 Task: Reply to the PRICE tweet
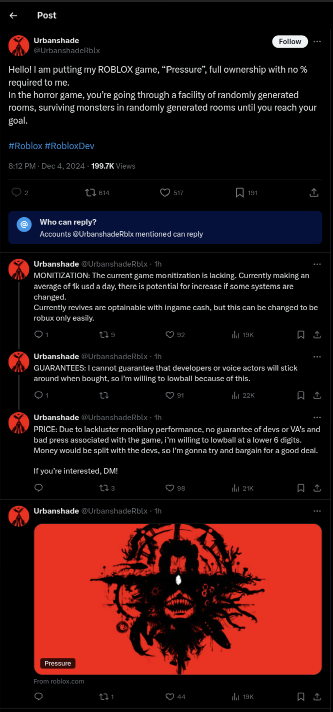38,488
